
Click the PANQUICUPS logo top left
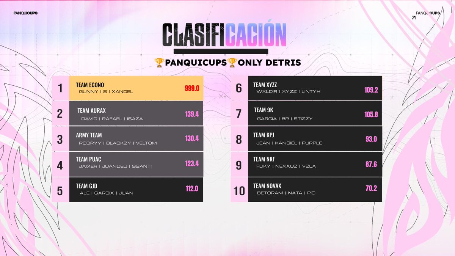[x=25, y=13]
